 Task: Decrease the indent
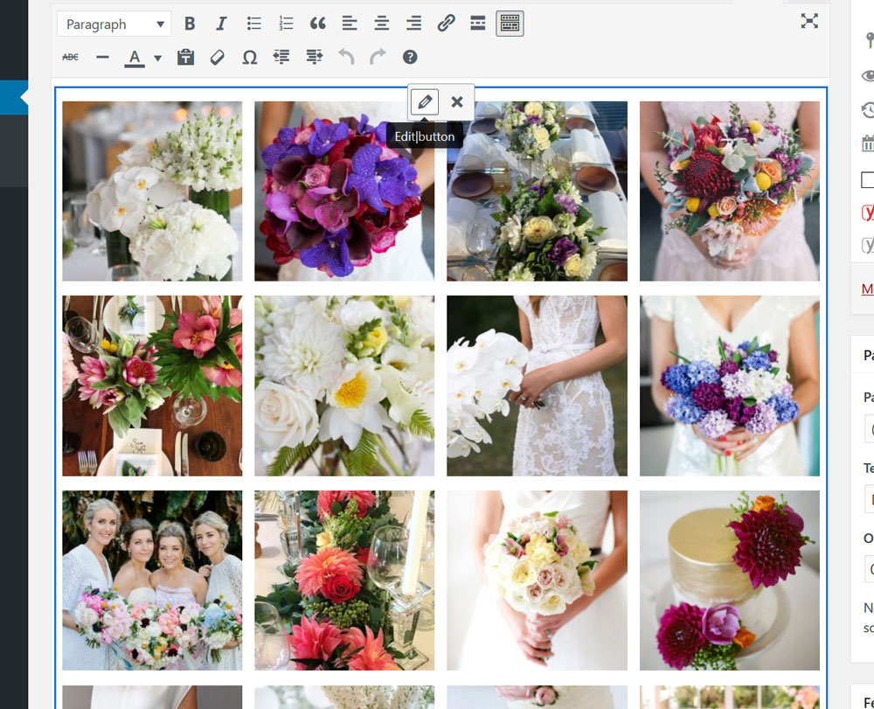click(x=281, y=57)
